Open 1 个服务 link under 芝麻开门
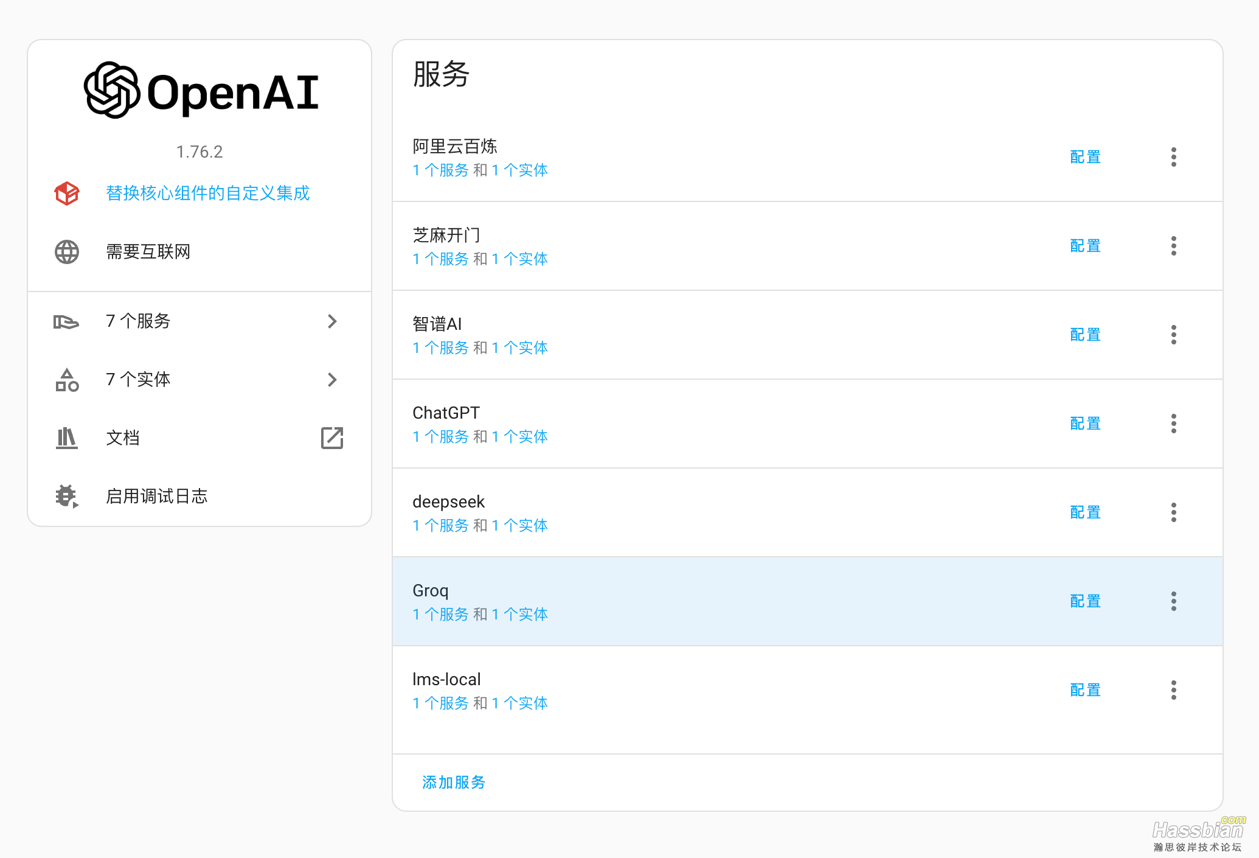 441,259
